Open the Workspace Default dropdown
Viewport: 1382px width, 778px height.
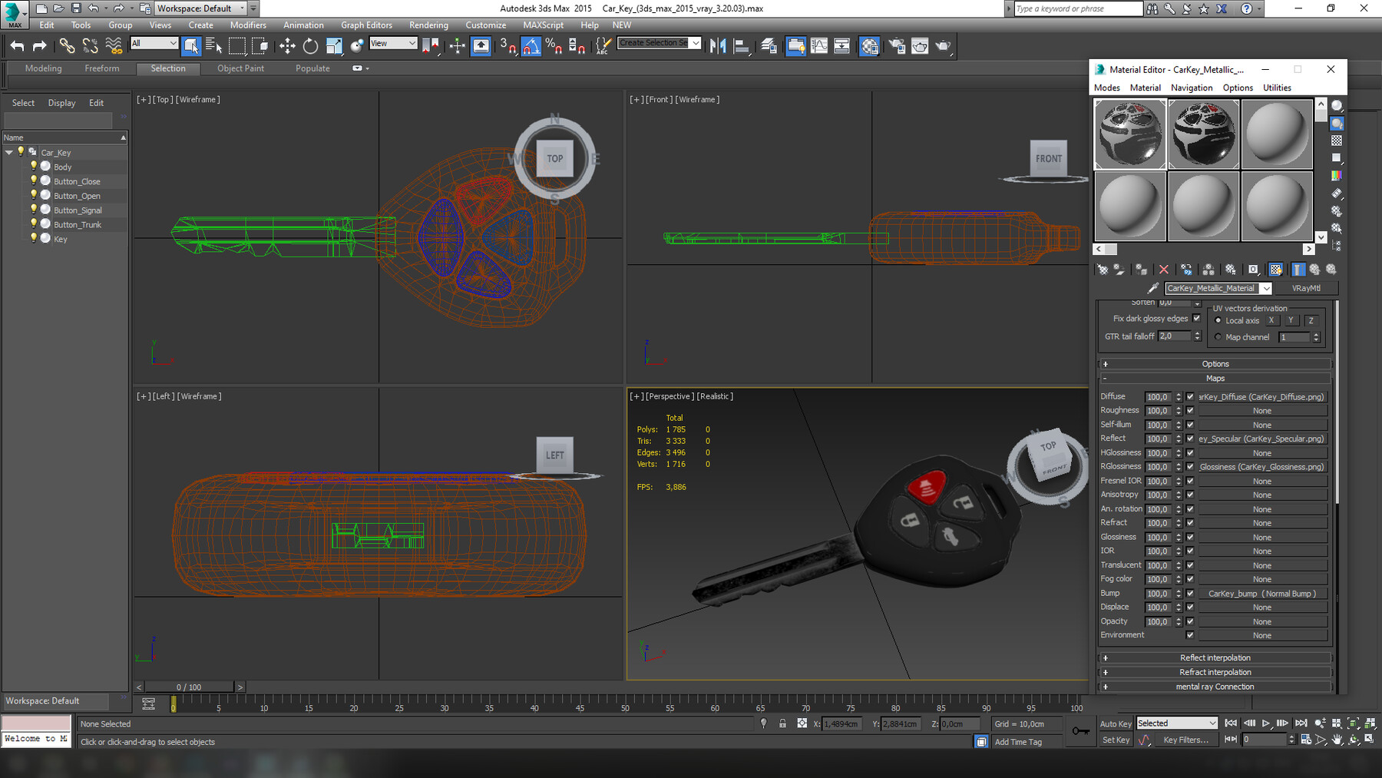pyautogui.click(x=200, y=8)
